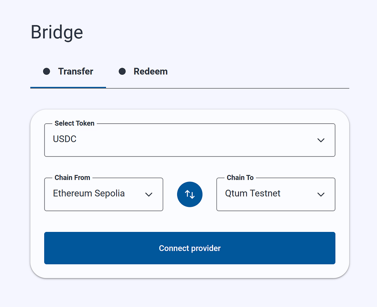Click the Chain From chevron arrow

pos(149,194)
